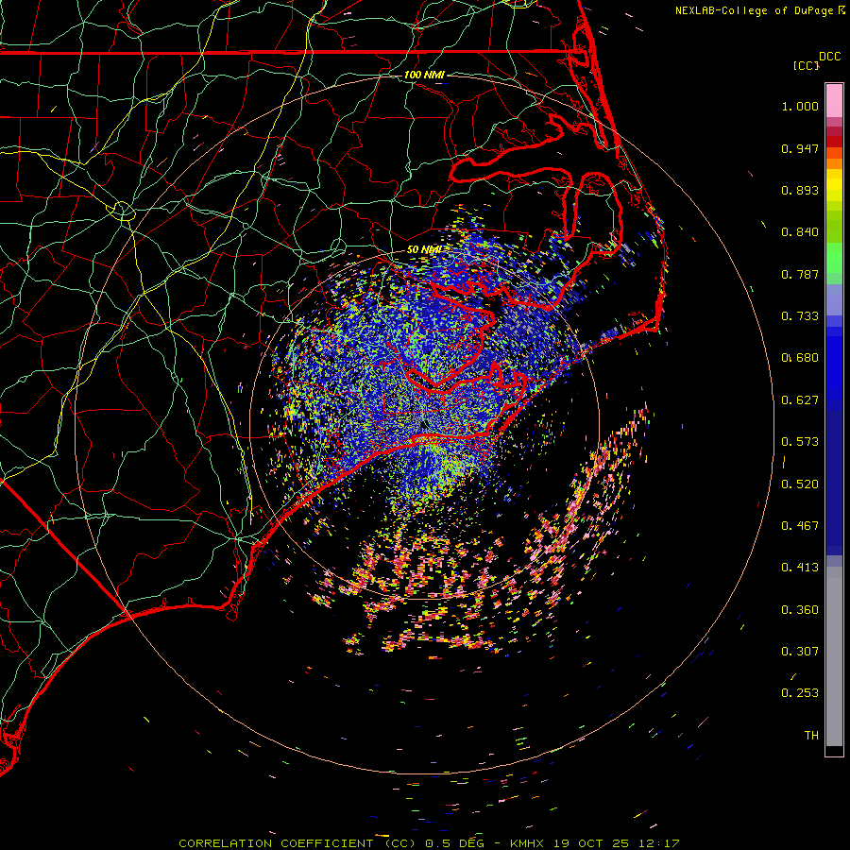Click the 100 NMI range ring label
The image size is (850, 850).
[x=424, y=75]
